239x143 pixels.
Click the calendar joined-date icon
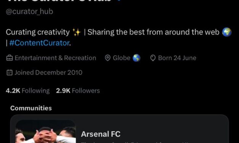click(10, 73)
